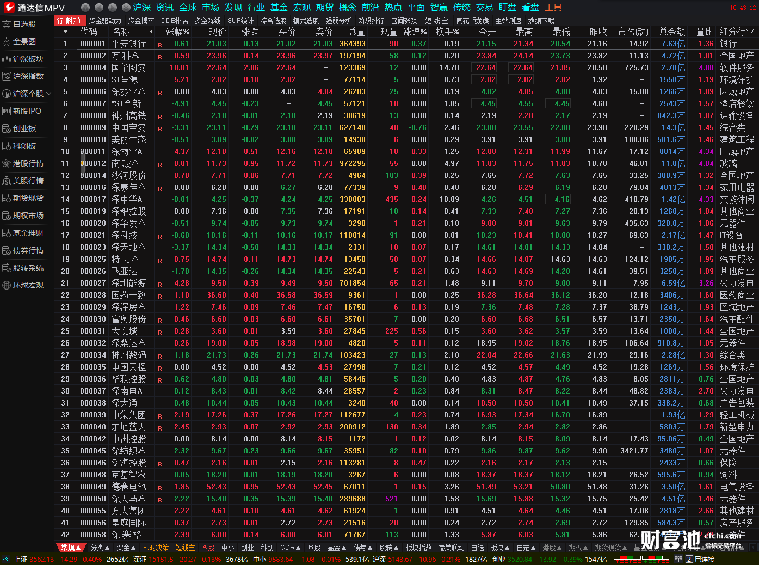This screenshot has height=565, width=759.
Task: Click the 已连接 connection status text
Action: coord(705,559)
